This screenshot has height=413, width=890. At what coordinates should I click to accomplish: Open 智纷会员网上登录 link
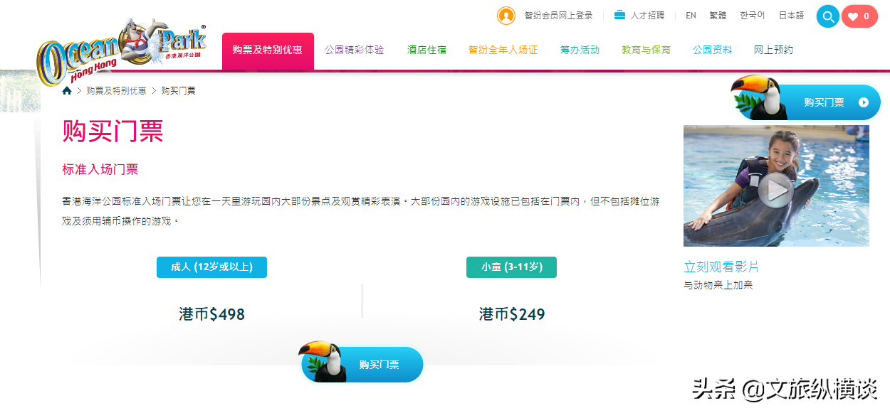tap(558, 16)
